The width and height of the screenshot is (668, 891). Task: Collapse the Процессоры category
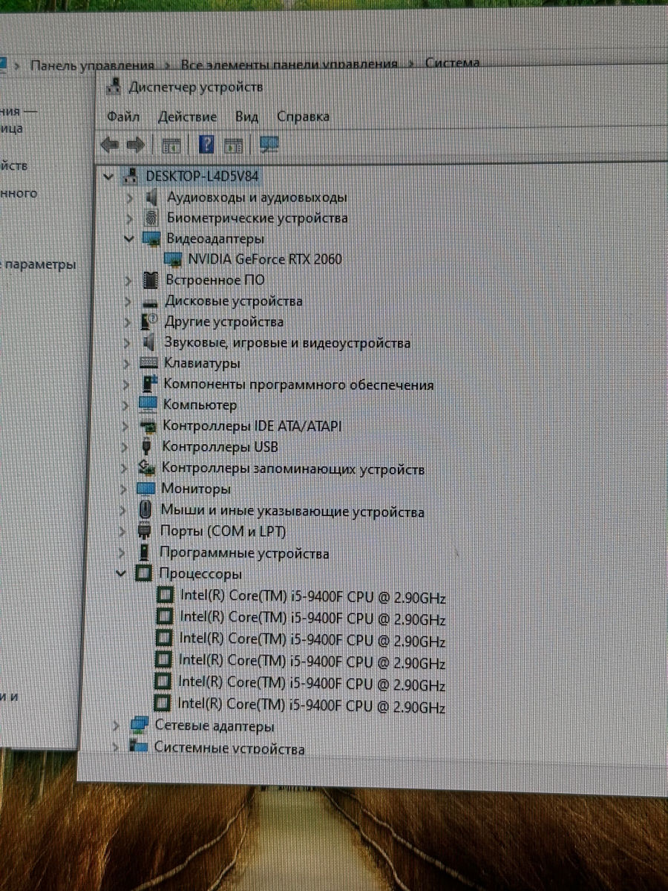click(x=121, y=574)
